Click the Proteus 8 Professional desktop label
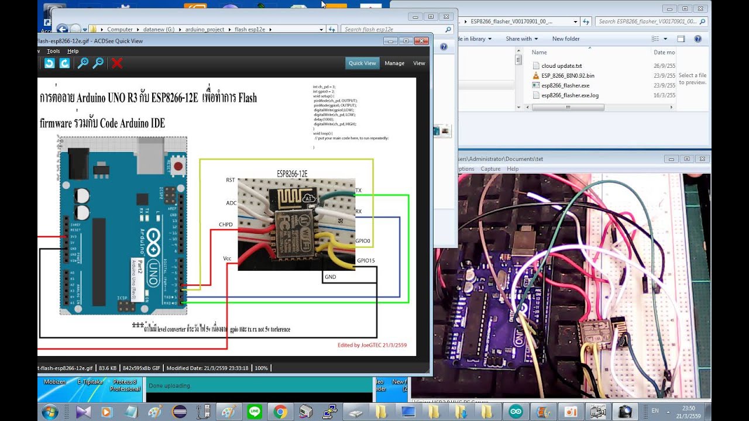Screen dimensions: 749x421 pyautogui.click(x=125, y=385)
